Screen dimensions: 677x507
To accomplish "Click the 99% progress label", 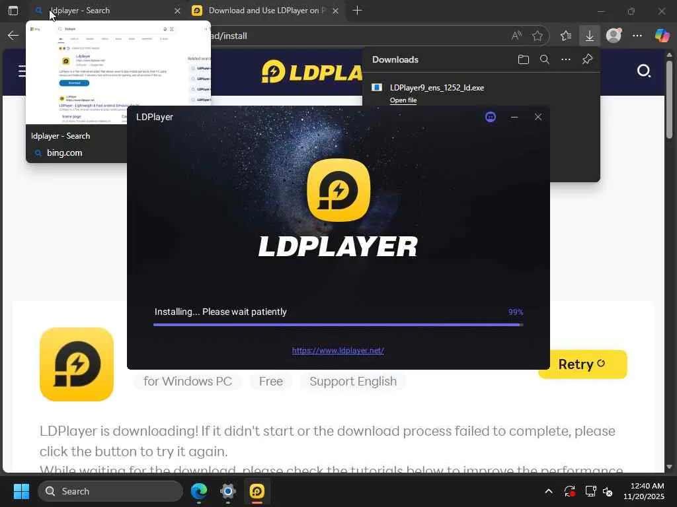I will coord(516,312).
